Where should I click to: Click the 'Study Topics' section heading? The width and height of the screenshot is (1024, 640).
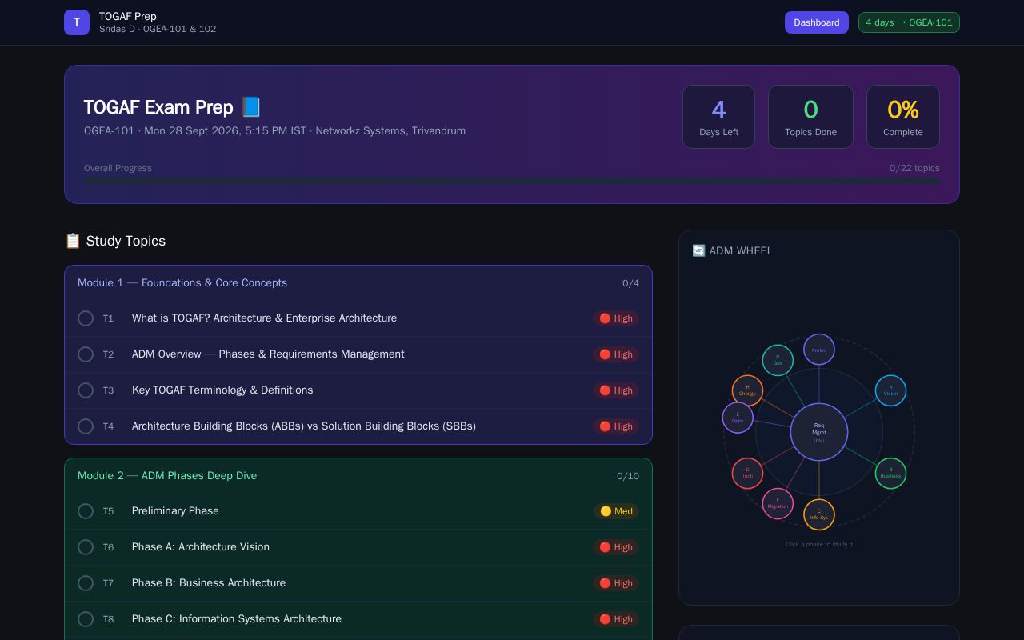click(x=115, y=241)
